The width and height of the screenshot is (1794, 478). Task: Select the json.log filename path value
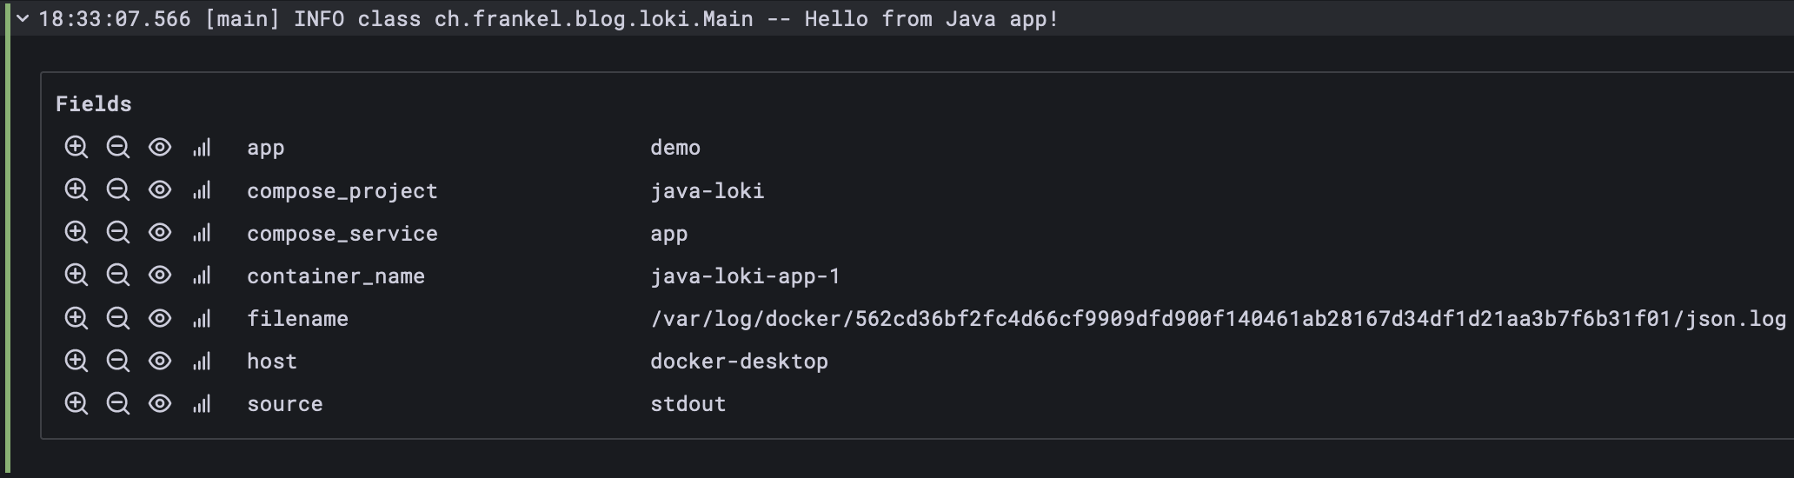(1217, 319)
